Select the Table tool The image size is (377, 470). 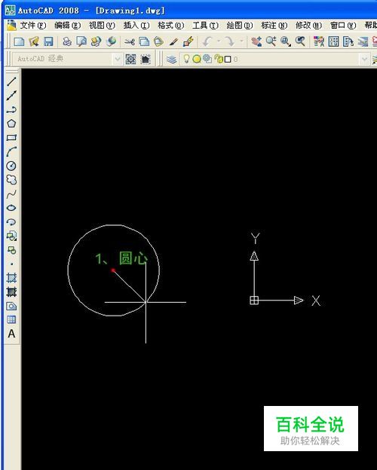[11, 320]
